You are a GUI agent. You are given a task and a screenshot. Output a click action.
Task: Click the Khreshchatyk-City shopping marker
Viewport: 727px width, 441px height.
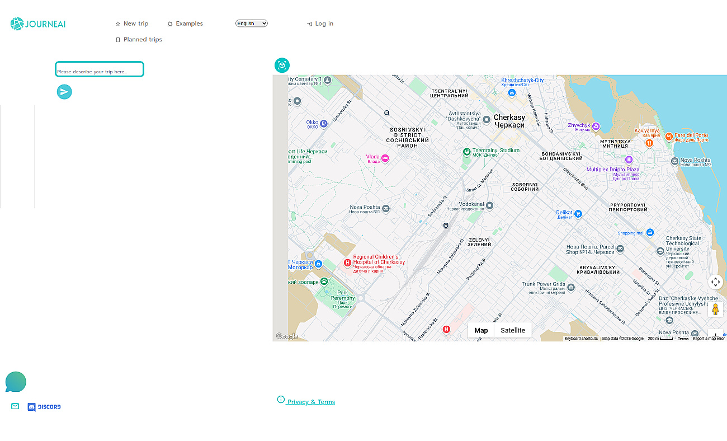click(512, 92)
